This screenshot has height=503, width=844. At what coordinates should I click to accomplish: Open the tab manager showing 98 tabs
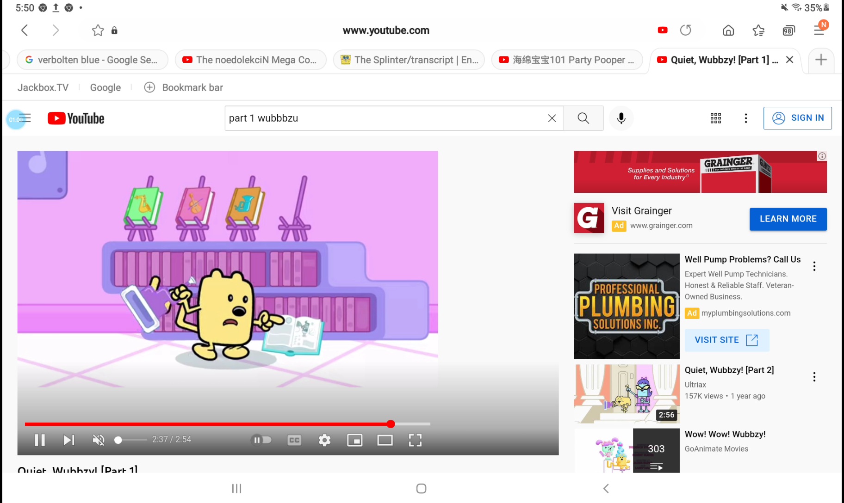(789, 31)
